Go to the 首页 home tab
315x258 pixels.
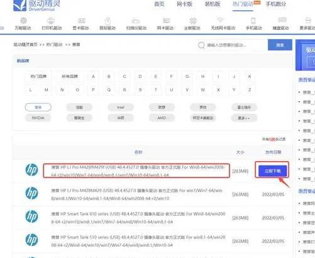pos(159,4)
